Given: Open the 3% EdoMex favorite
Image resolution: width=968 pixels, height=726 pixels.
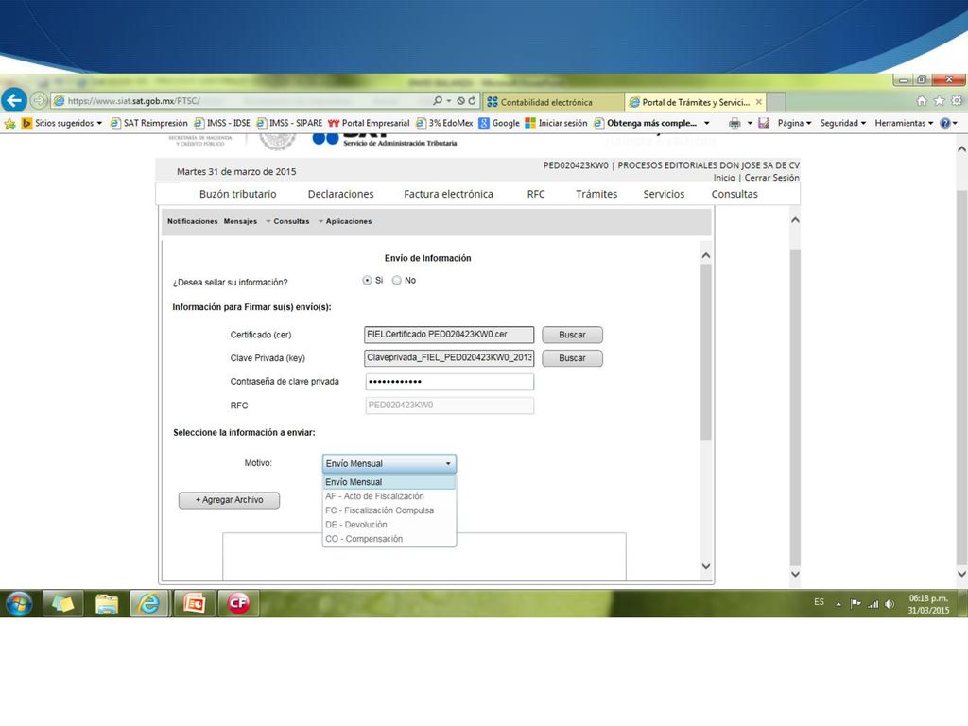Looking at the screenshot, I should (x=444, y=123).
